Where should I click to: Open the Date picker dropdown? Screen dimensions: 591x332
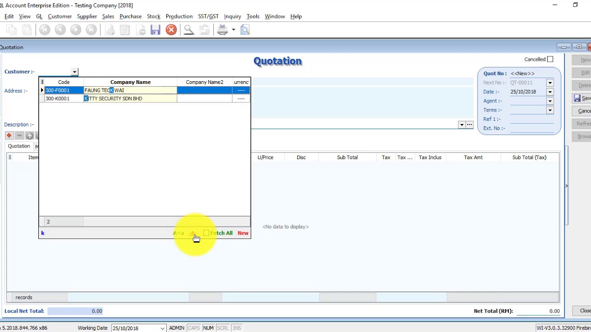[x=550, y=92]
